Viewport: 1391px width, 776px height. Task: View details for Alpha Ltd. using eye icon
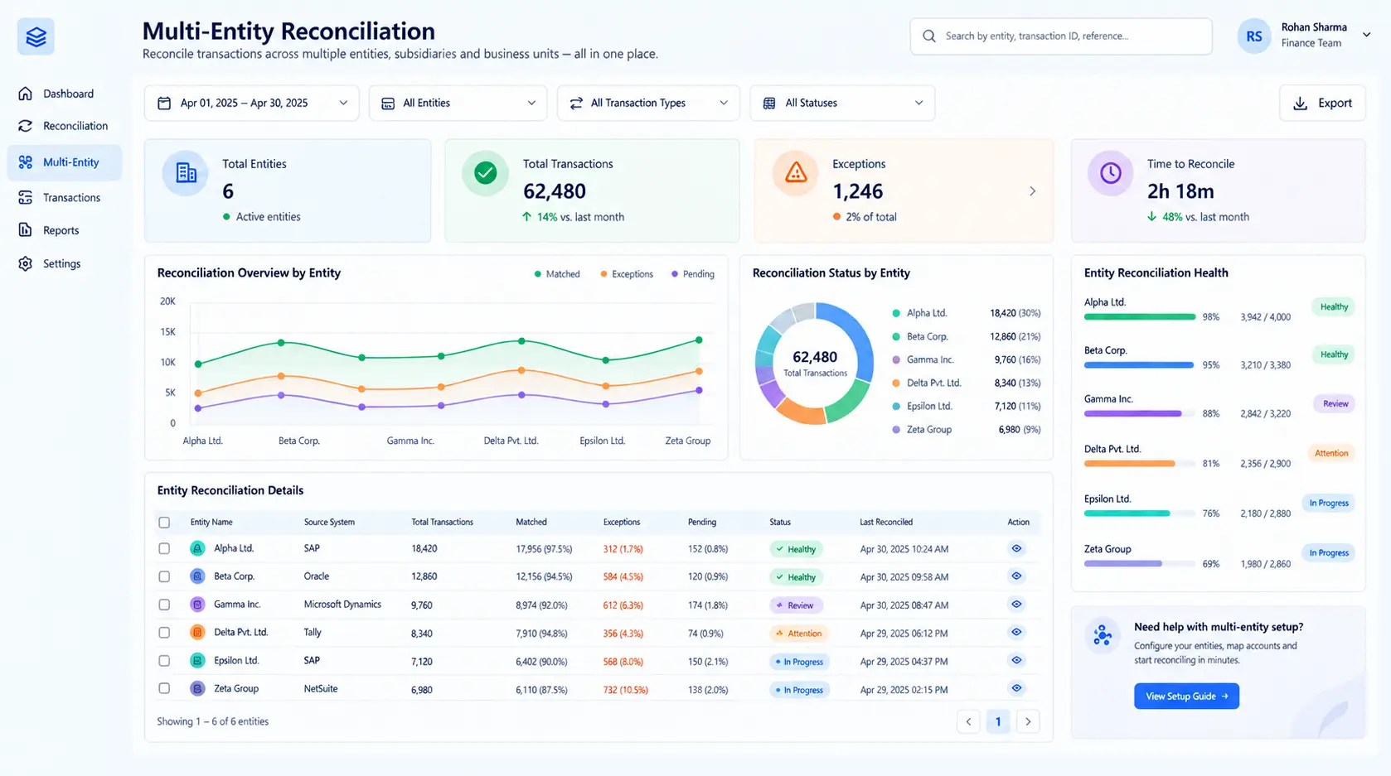pos(1016,548)
